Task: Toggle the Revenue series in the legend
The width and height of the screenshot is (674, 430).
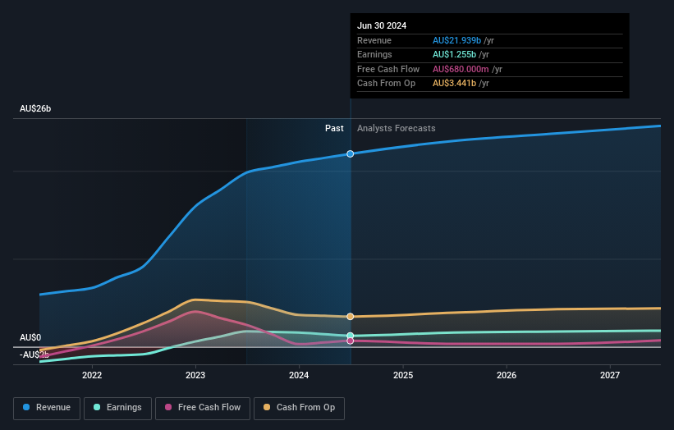Action: [47, 408]
